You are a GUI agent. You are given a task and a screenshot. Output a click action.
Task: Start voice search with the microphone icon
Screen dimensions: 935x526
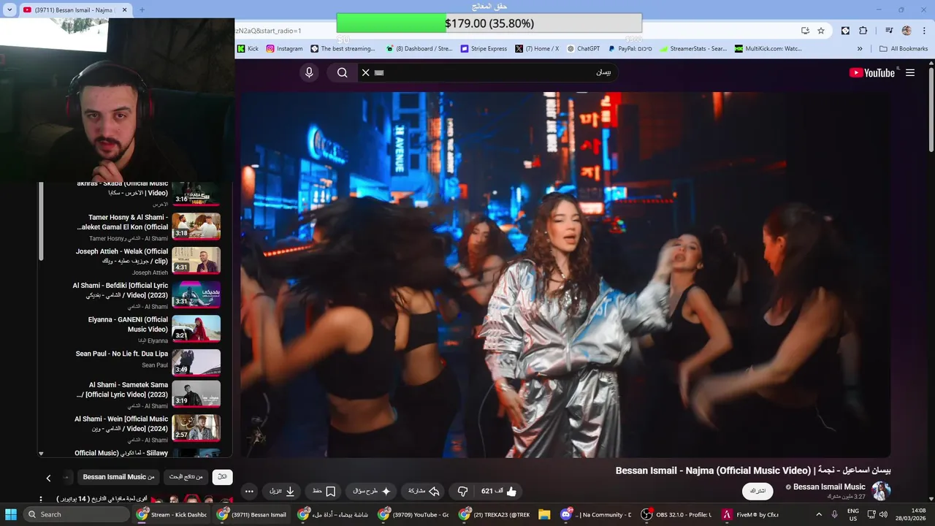point(309,72)
